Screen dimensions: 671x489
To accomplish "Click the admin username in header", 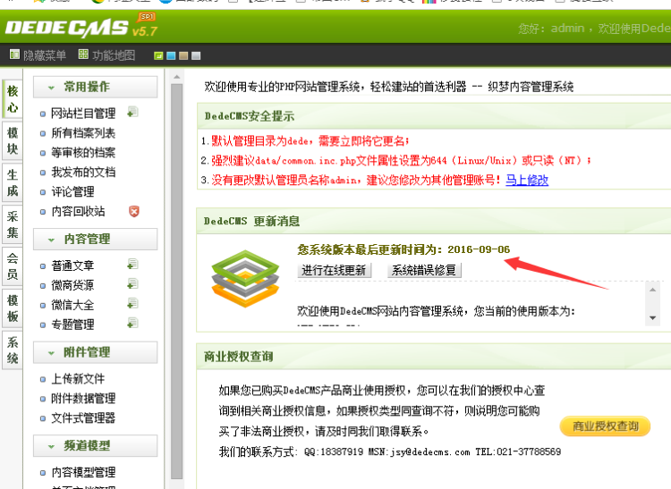I will (x=567, y=29).
